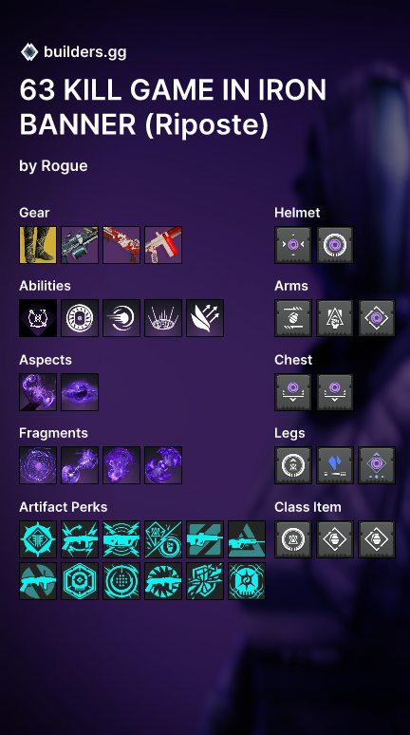Select the blue shard Legs mod
Image resolution: width=410 pixels, height=735 pixels.
[x=335, y=465]
